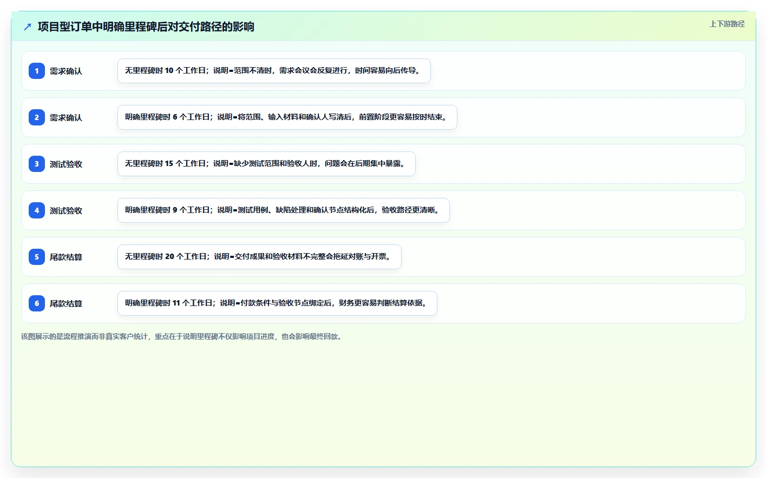Open the 无里程碑时 10 个工作日 description box
The height and width of the screenshot is (478, 767).
tap(274, 71)
